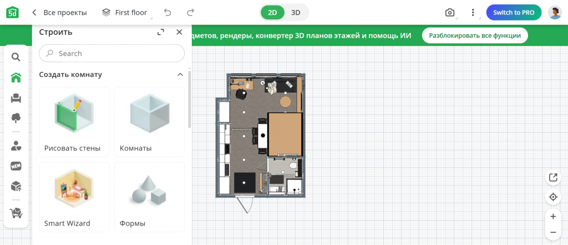Open the shopping cart icon in sidebar

tap(16, 212)
